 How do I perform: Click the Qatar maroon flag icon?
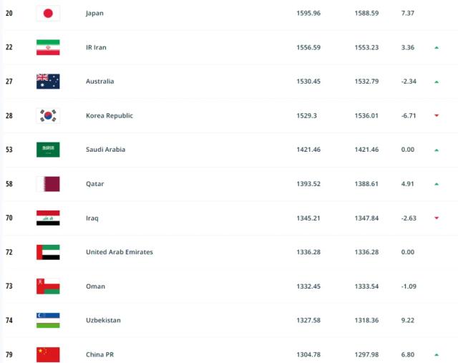point(48,184)
